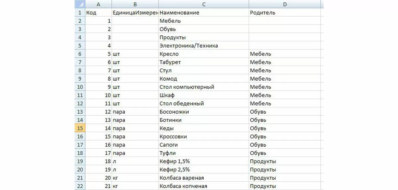Image resolution: width=398 pixels, height=190 pixels.
Task: Select the 'Кресло' cell
Action: [x=204, y=54]
